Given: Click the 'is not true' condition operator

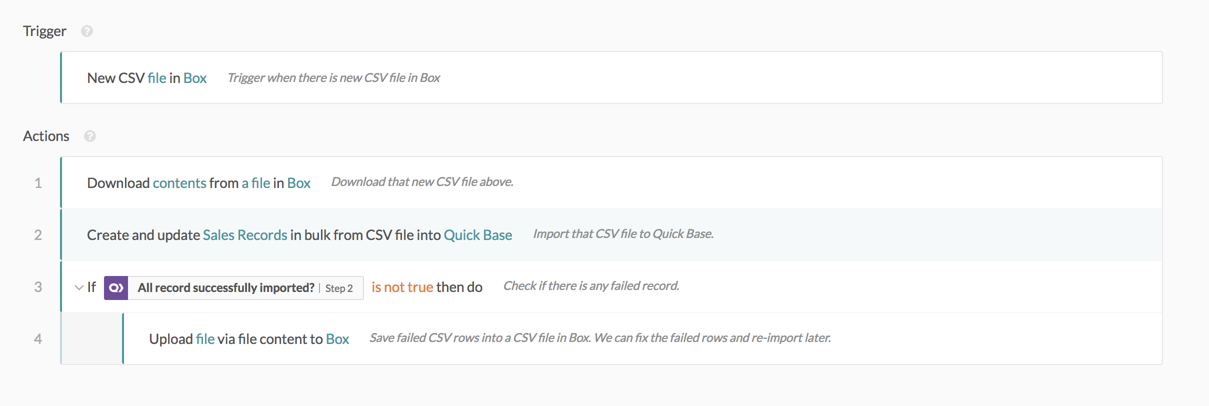Looking at the screenshot, I should [x=402, y=287].
